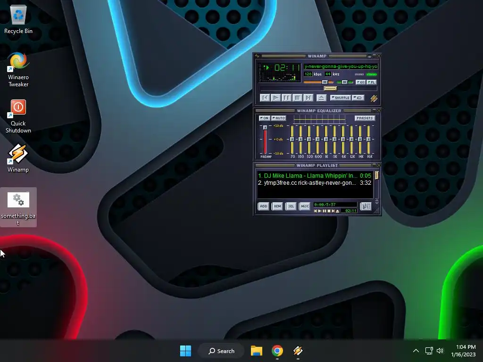Click Play button in Winamp main window

coord(275,98)
